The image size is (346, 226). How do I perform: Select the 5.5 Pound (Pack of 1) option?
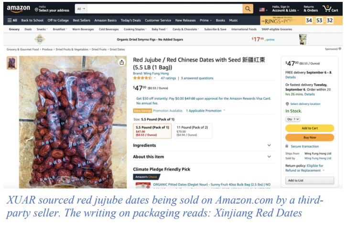point(152,131)
